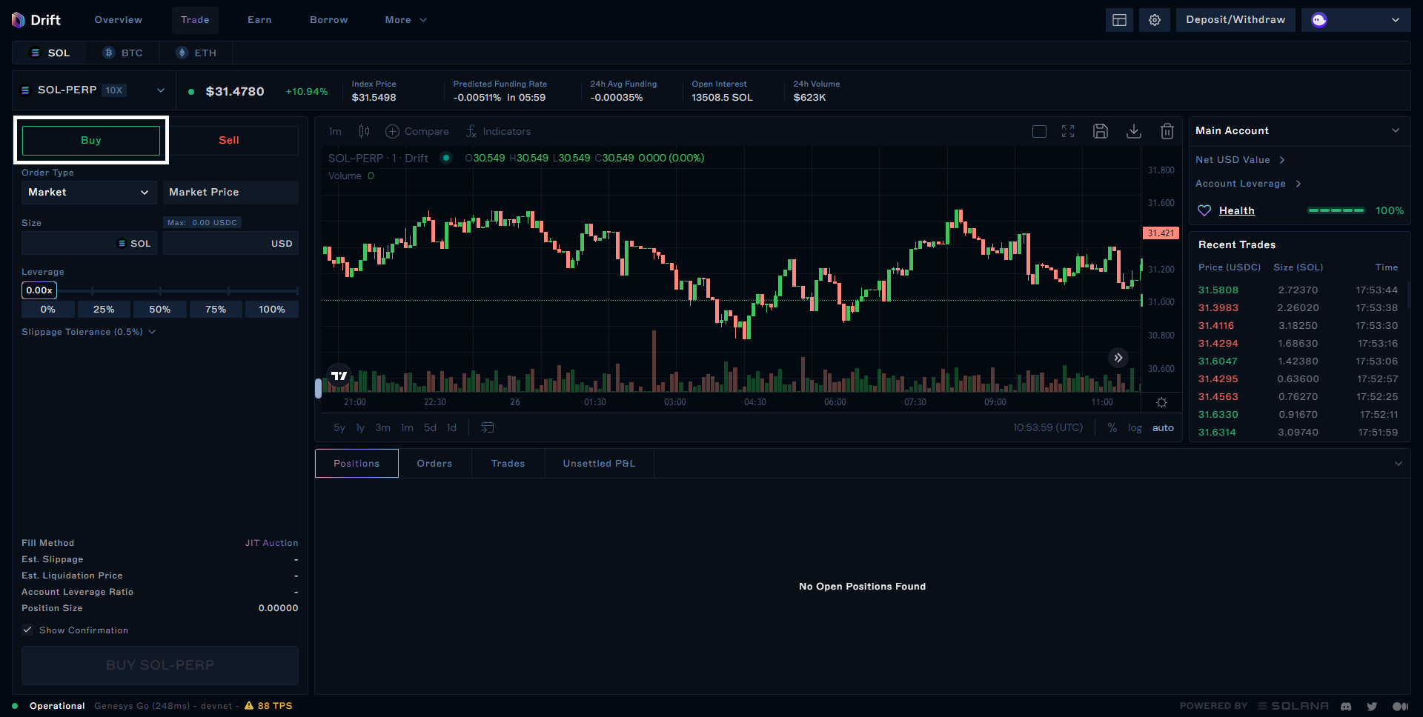Select the candlestick chart style icon
This screenshot has height=717, width=1423.
tap(364, 131)
